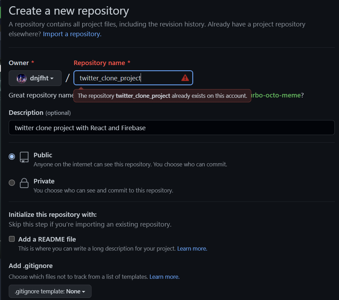Open the dnjfht owner dropdown
The width and height of the screenshot is (339, 300).
click(x=35, y=78)
